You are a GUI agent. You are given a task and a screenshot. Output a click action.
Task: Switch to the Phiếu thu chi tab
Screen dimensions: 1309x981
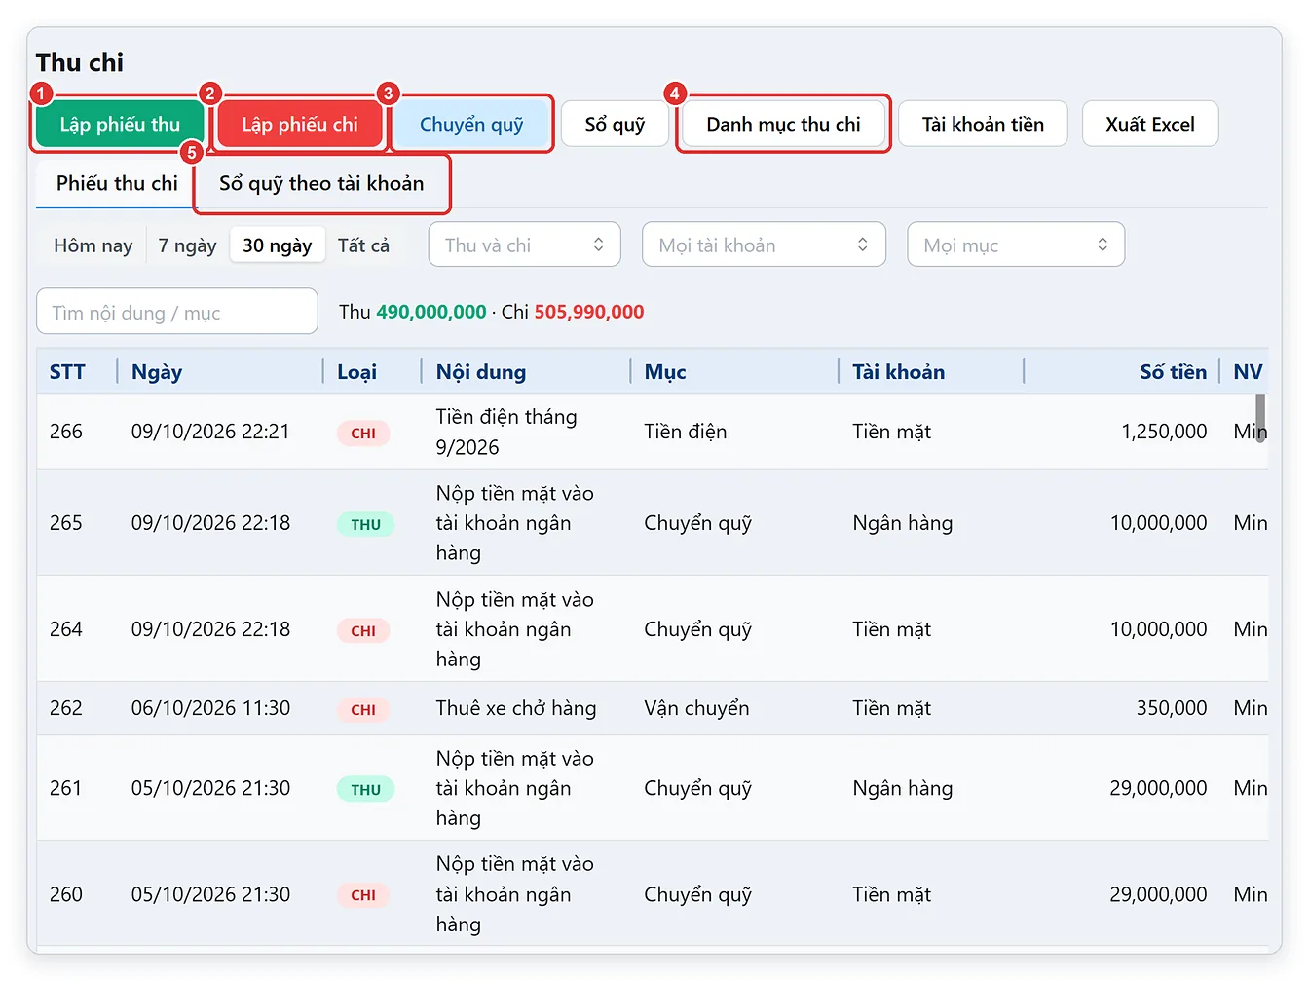click(117, 183)
